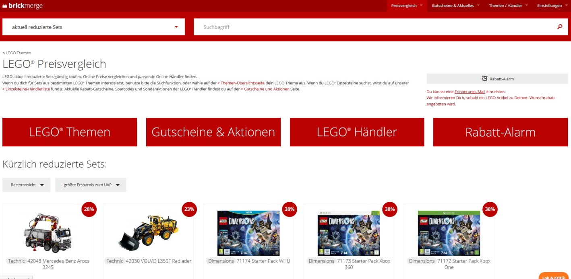Screen dimensions: 571x279
Task: Click the large red Rabatt-Alarm tile
Action: pos(501,132)
